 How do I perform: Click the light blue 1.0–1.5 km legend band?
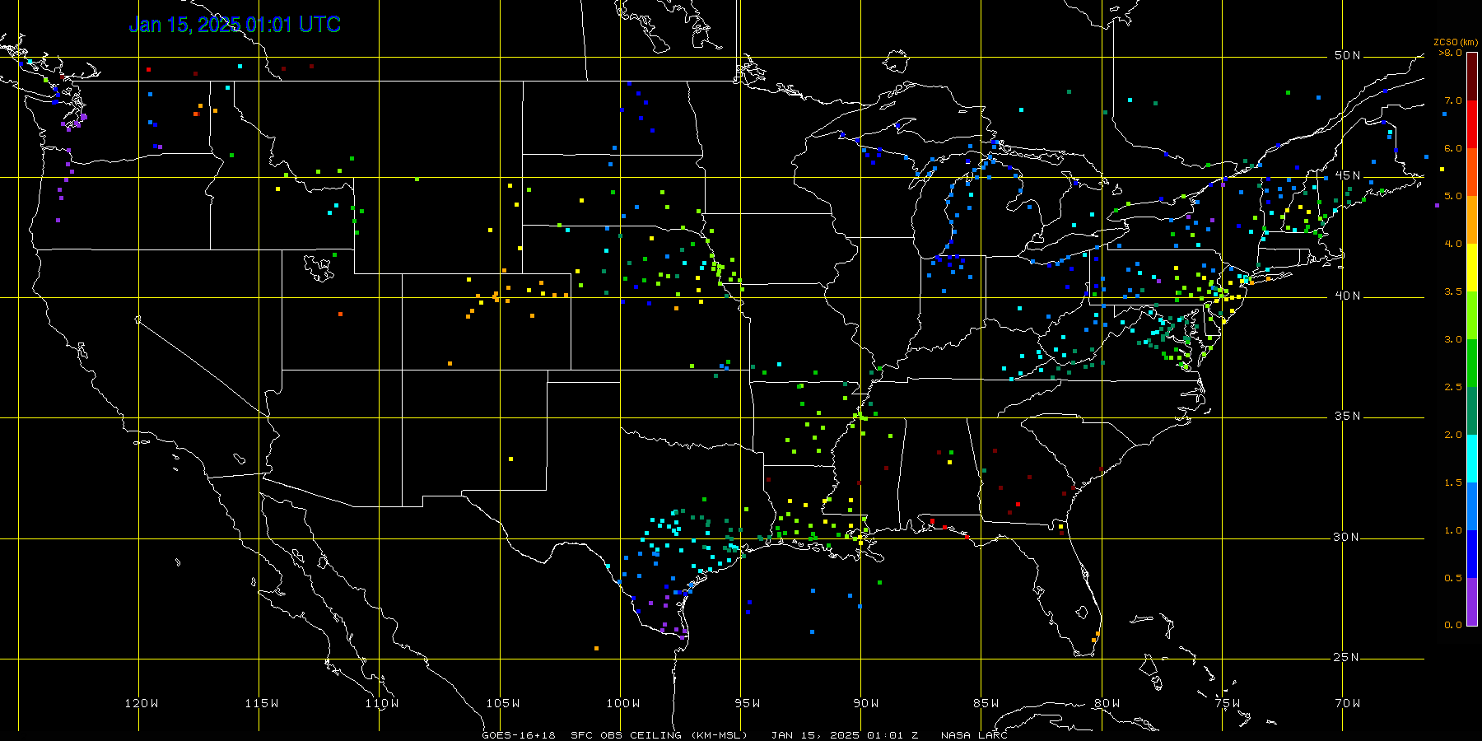click(1472, 506)
